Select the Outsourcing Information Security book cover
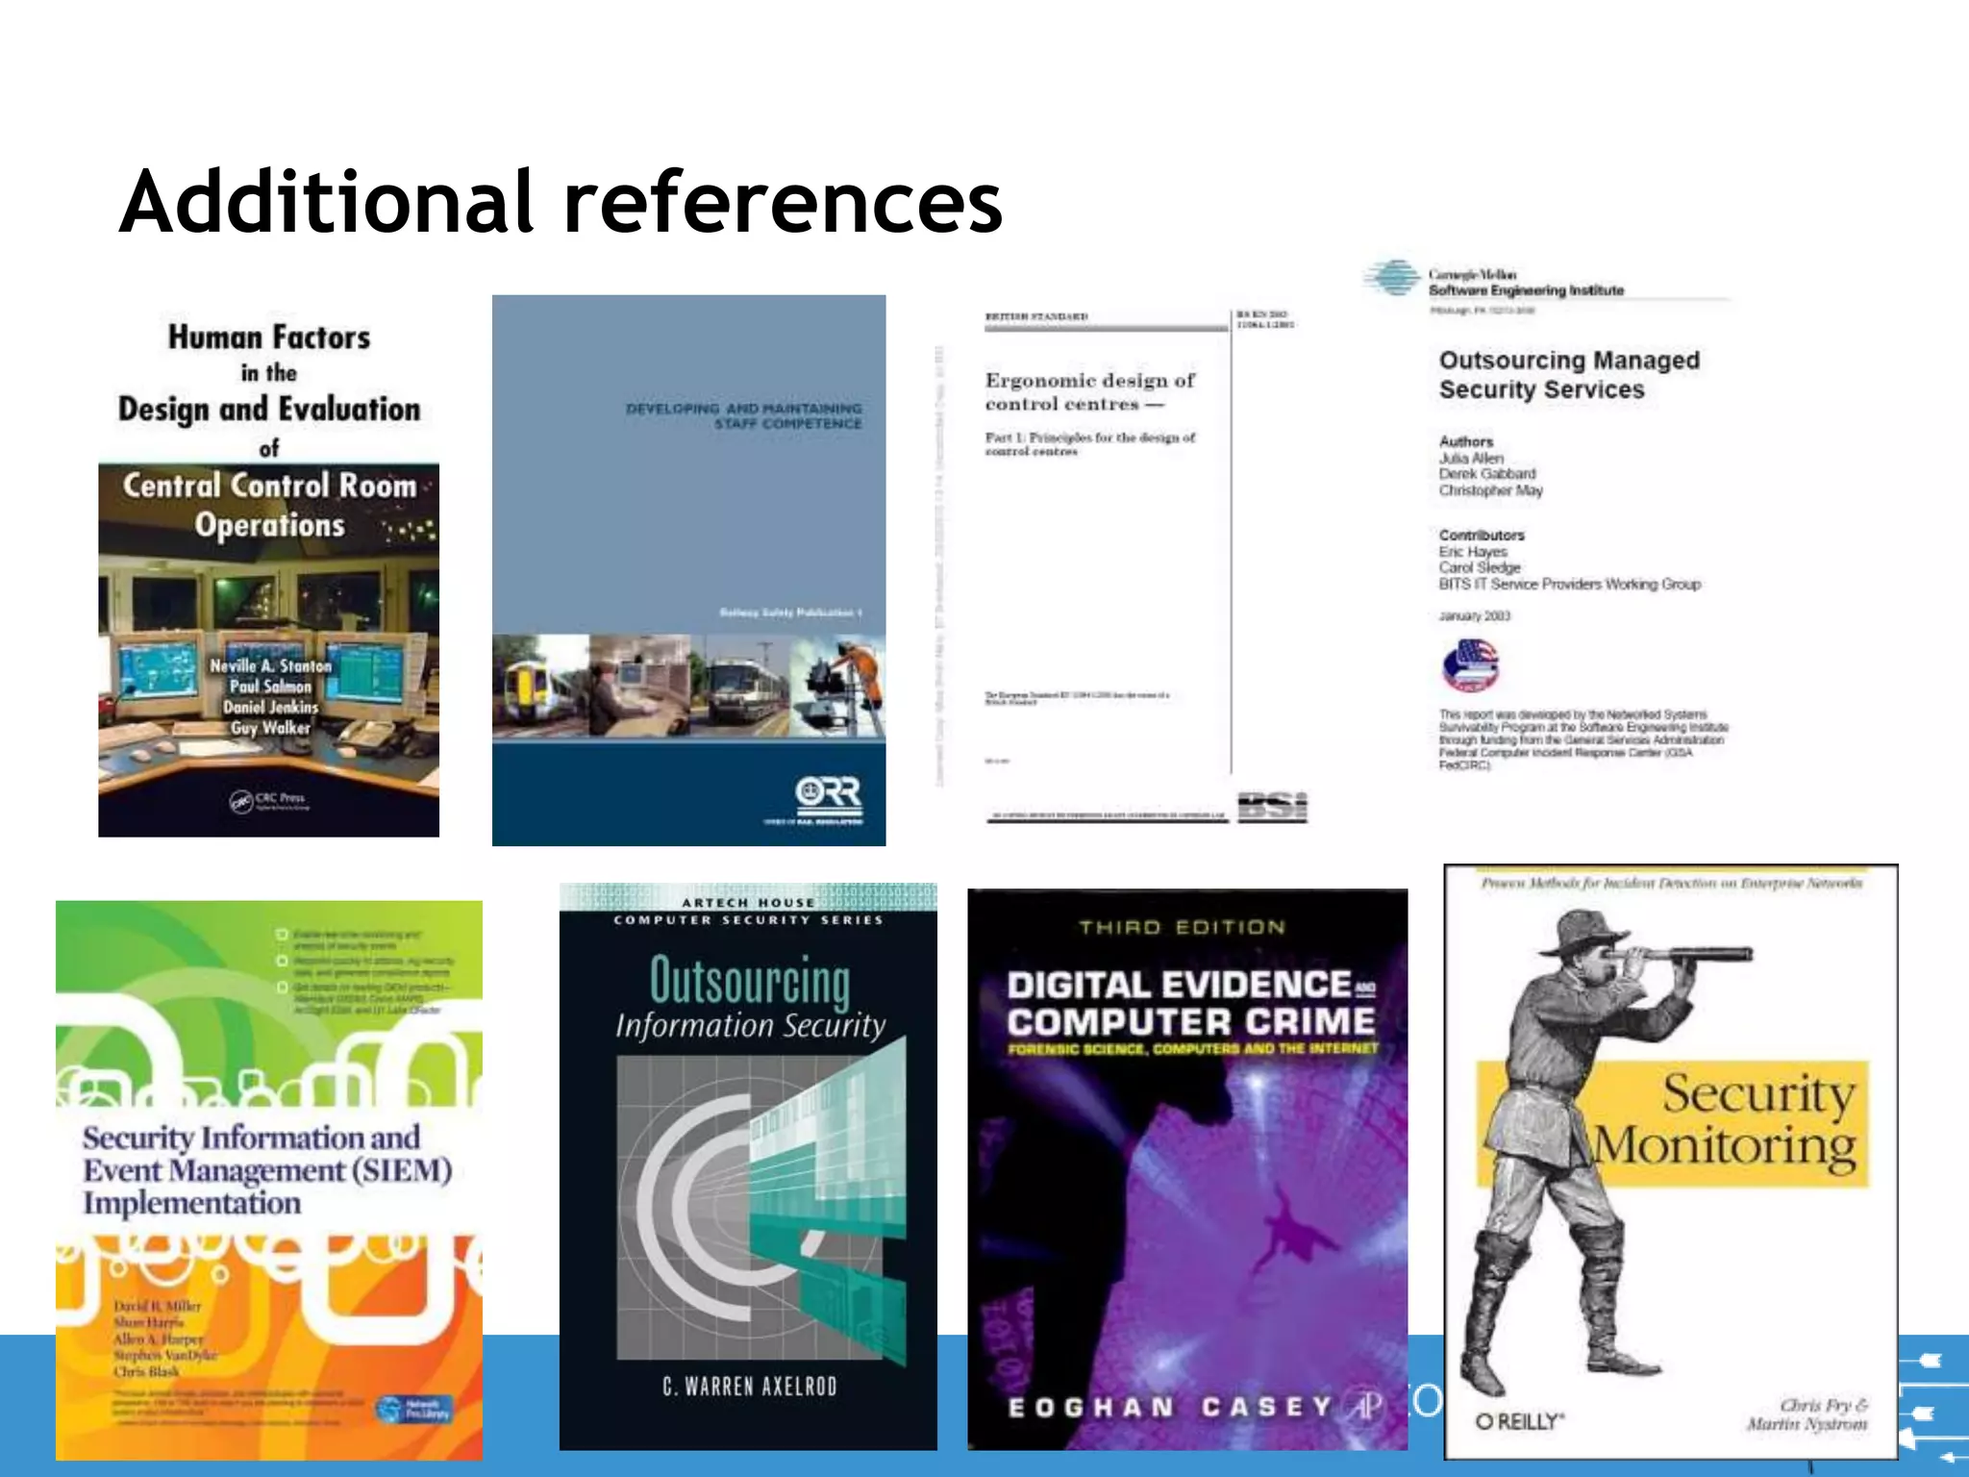 [748, 1166]
